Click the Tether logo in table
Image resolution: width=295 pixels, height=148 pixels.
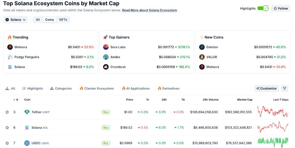(x=27, y=112)
